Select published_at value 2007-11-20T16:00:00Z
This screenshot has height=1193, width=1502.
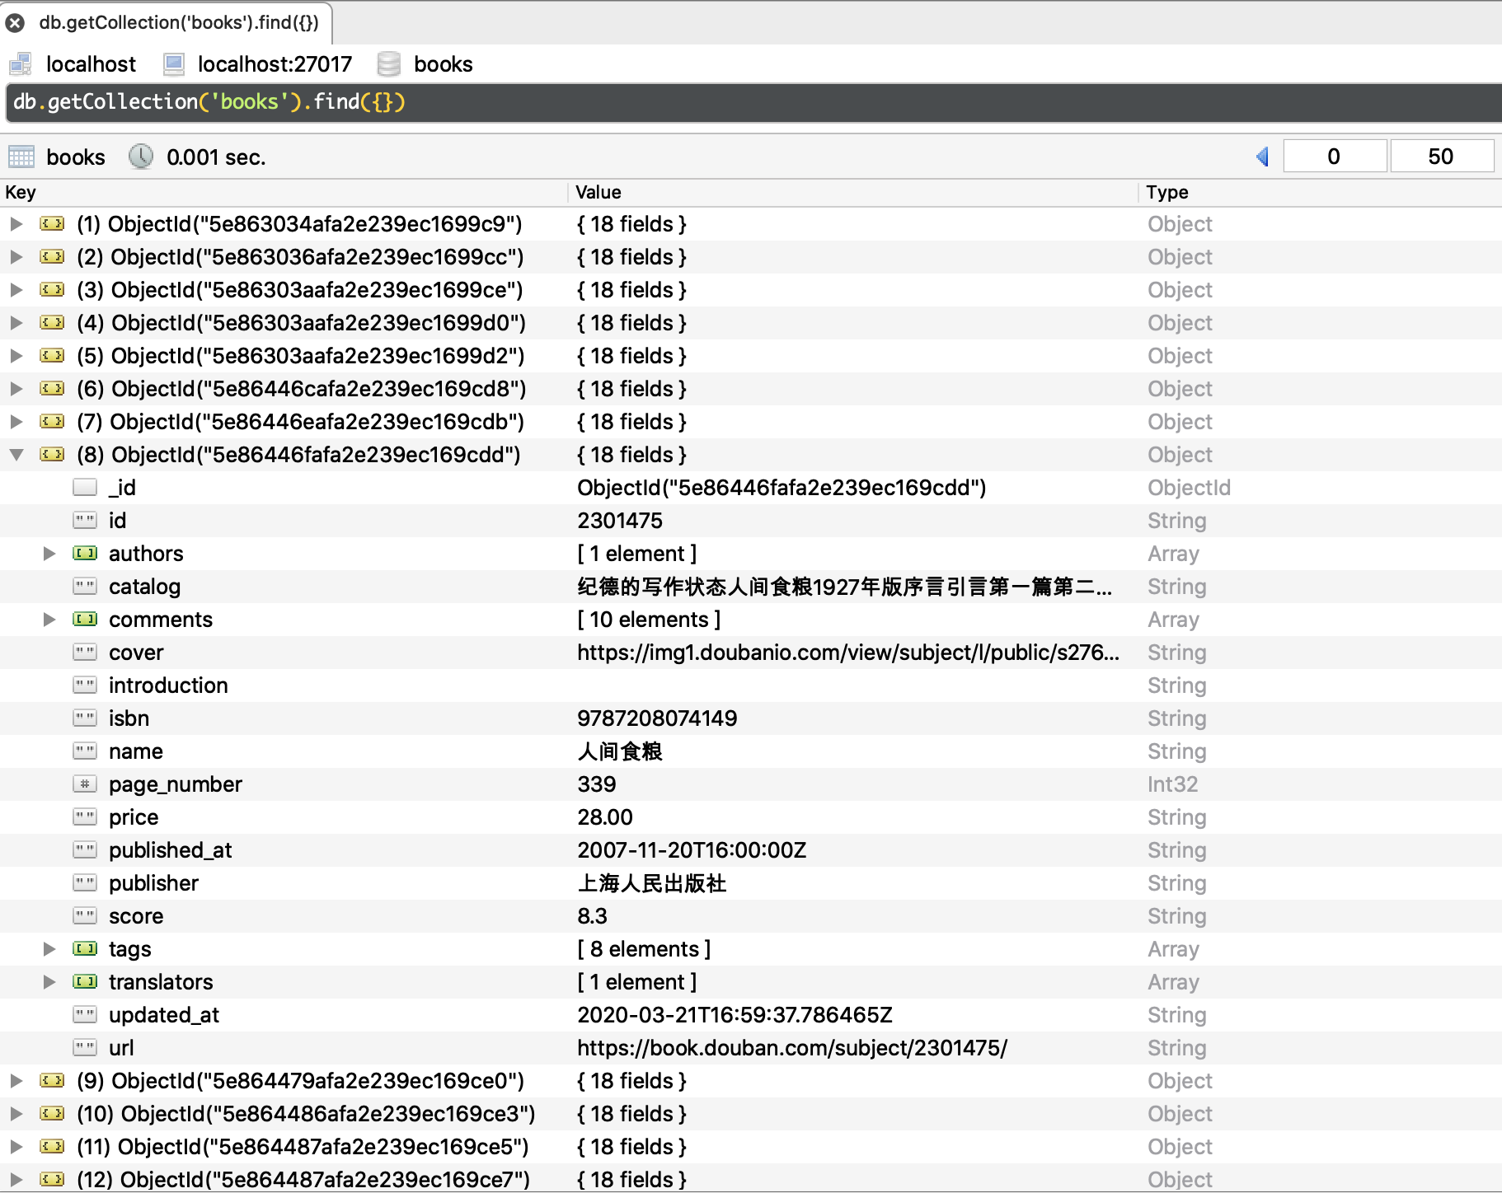point(692,850)
